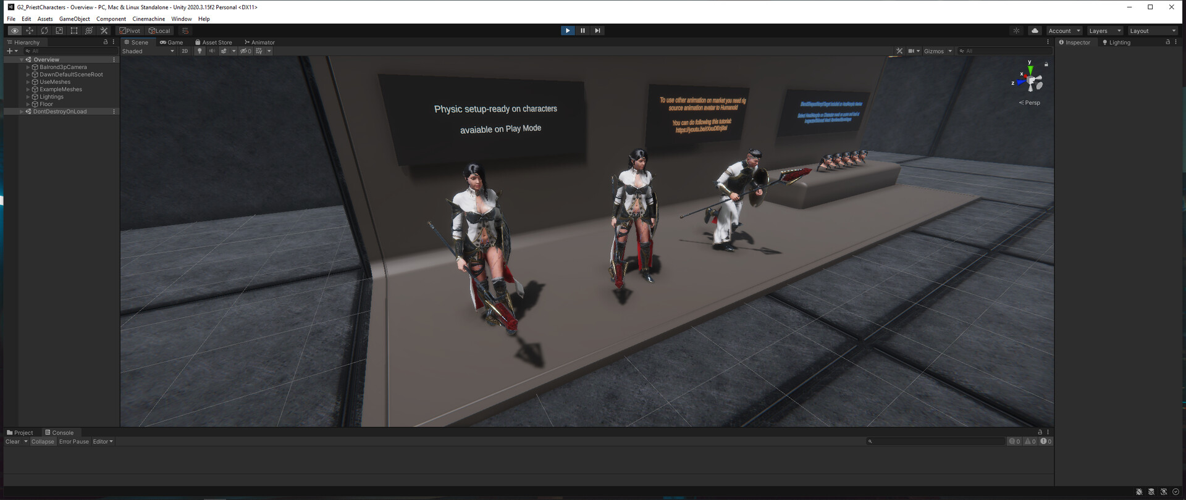The image size is (1186, 500).
Task: Select the Rotate tool
Action: click(x=44, y=30)
